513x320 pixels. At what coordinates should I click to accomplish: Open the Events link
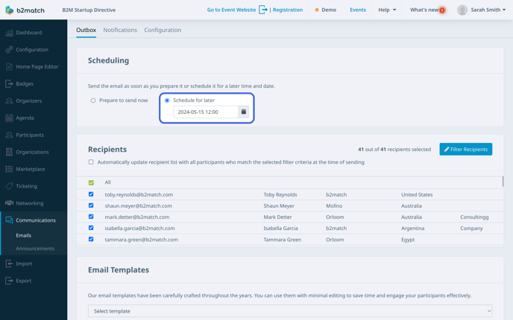click(x=358, y=10)
